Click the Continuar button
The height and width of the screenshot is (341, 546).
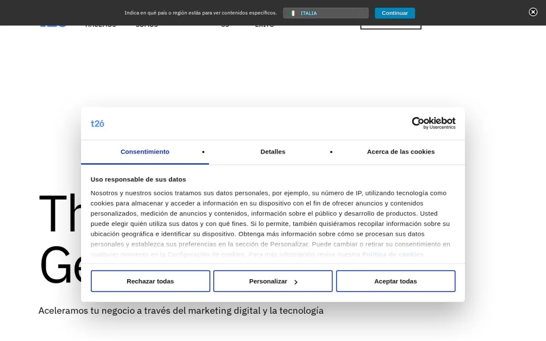coord(394,13)
